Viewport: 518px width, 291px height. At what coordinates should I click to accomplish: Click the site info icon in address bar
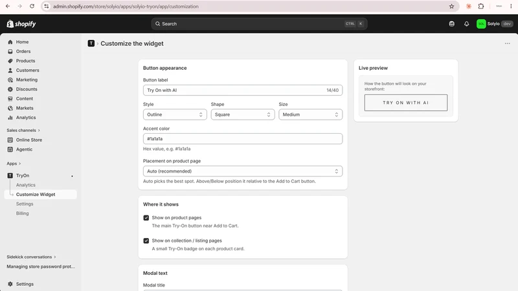point(47,6)
